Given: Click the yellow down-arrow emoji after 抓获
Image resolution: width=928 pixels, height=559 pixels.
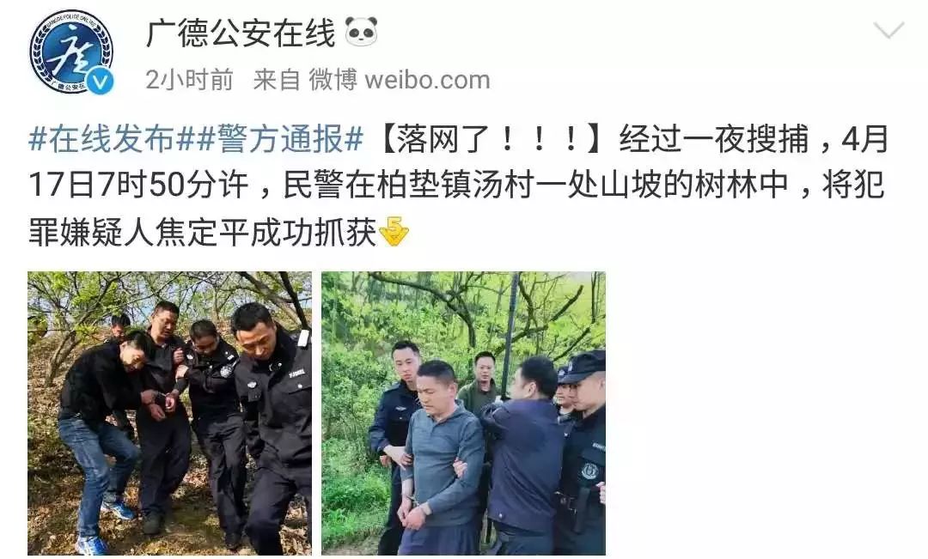Looking at the screenshot, I should (394, 231).
